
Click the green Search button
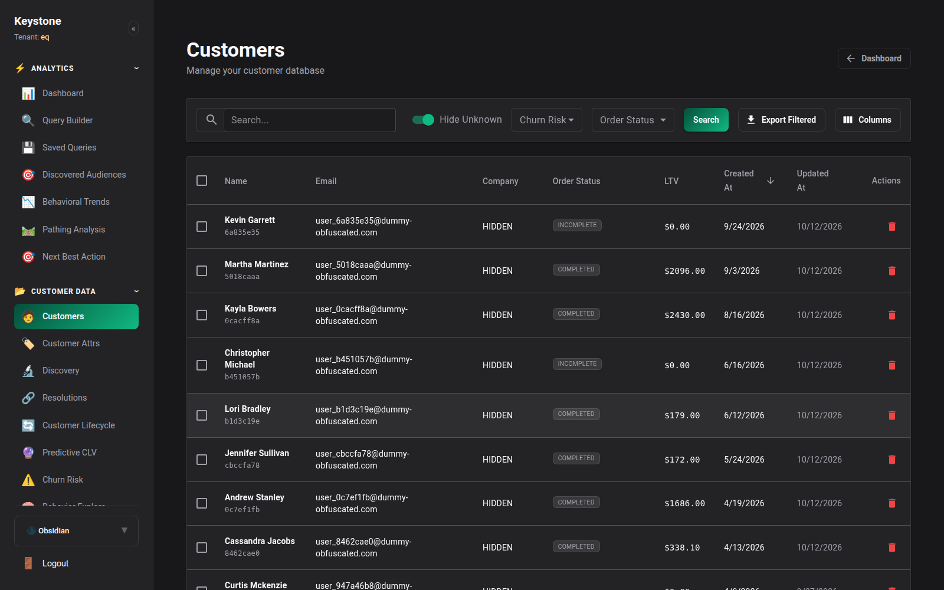pos(706,120)
